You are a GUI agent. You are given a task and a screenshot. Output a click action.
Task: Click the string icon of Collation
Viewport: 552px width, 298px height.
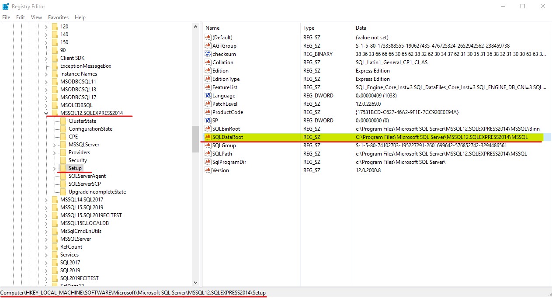208,62
